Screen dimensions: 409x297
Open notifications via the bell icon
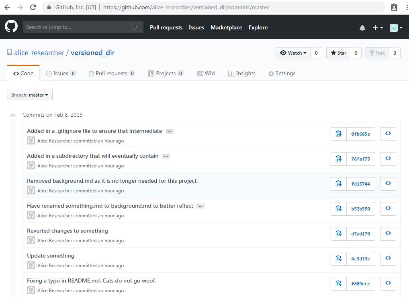[x=362, y=27]
